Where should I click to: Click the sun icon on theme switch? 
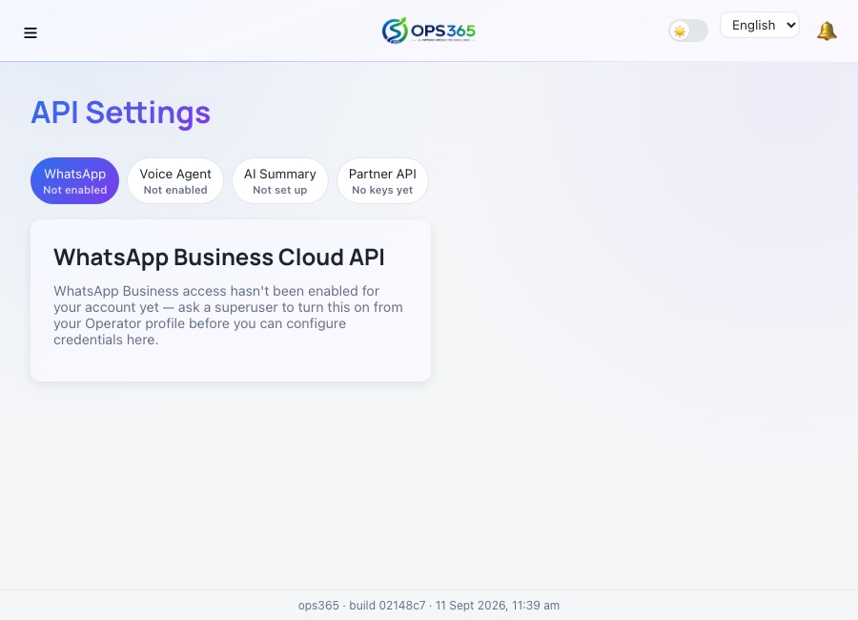(680, 31)
